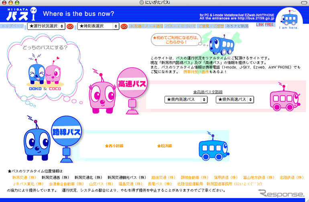Click the DOKO & COCO characters image
309x202 pixels.
click(45, 72)
